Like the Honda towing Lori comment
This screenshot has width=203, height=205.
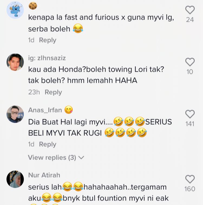(x=190, y=62)
